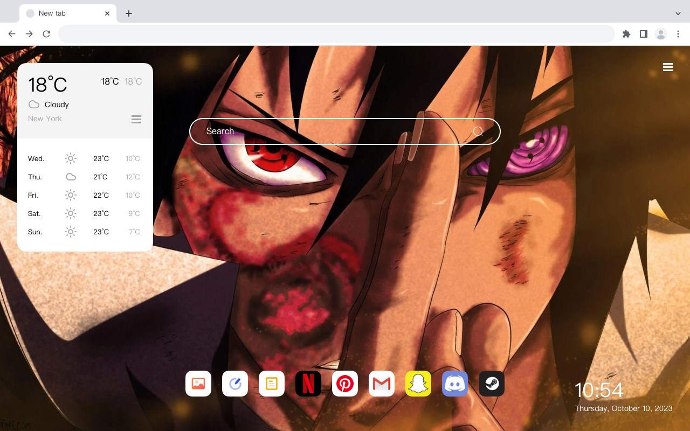This screenshot has height=431, width=690.
Task: Open the yellow notes shortcut icon
Action: (272, 384)
